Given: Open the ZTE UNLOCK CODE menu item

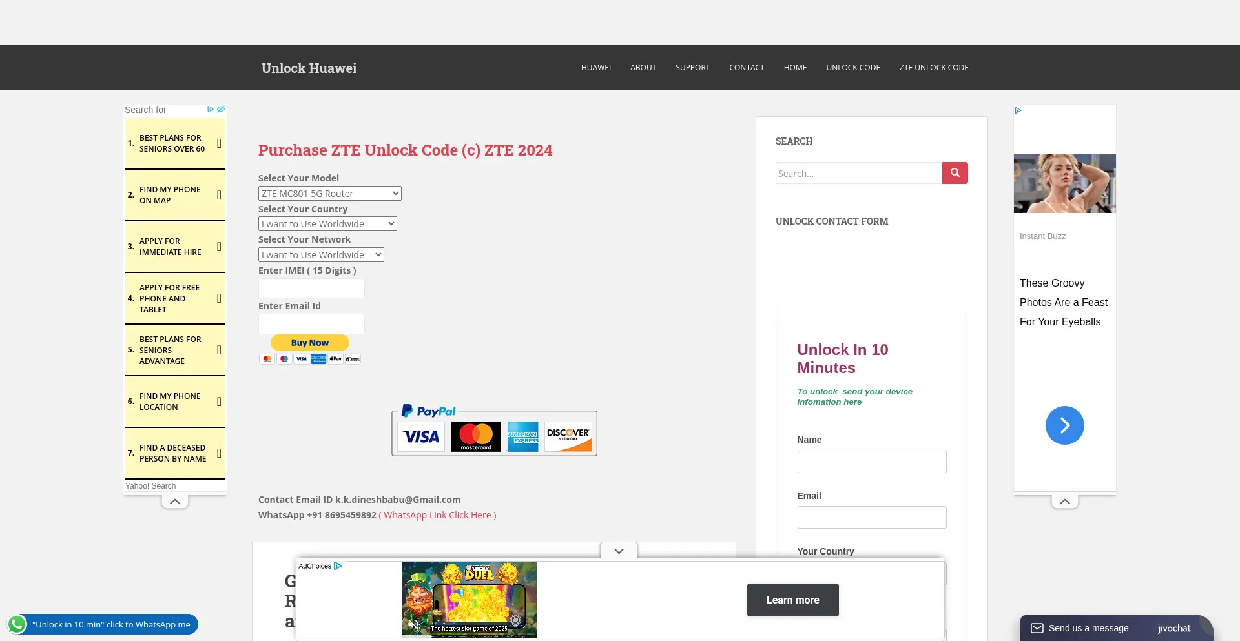Looking at the screenshot, I should point(934,68).
